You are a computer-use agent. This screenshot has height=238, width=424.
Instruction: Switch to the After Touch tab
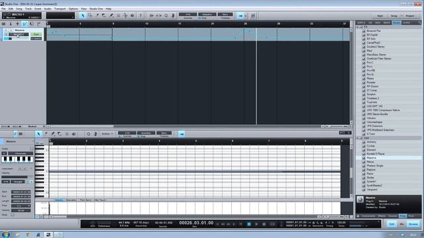99,200
